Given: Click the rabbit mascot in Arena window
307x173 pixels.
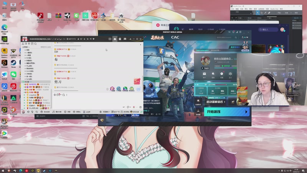Looking at the screenshot, I should pyautogui.click(x=245, y=45).
